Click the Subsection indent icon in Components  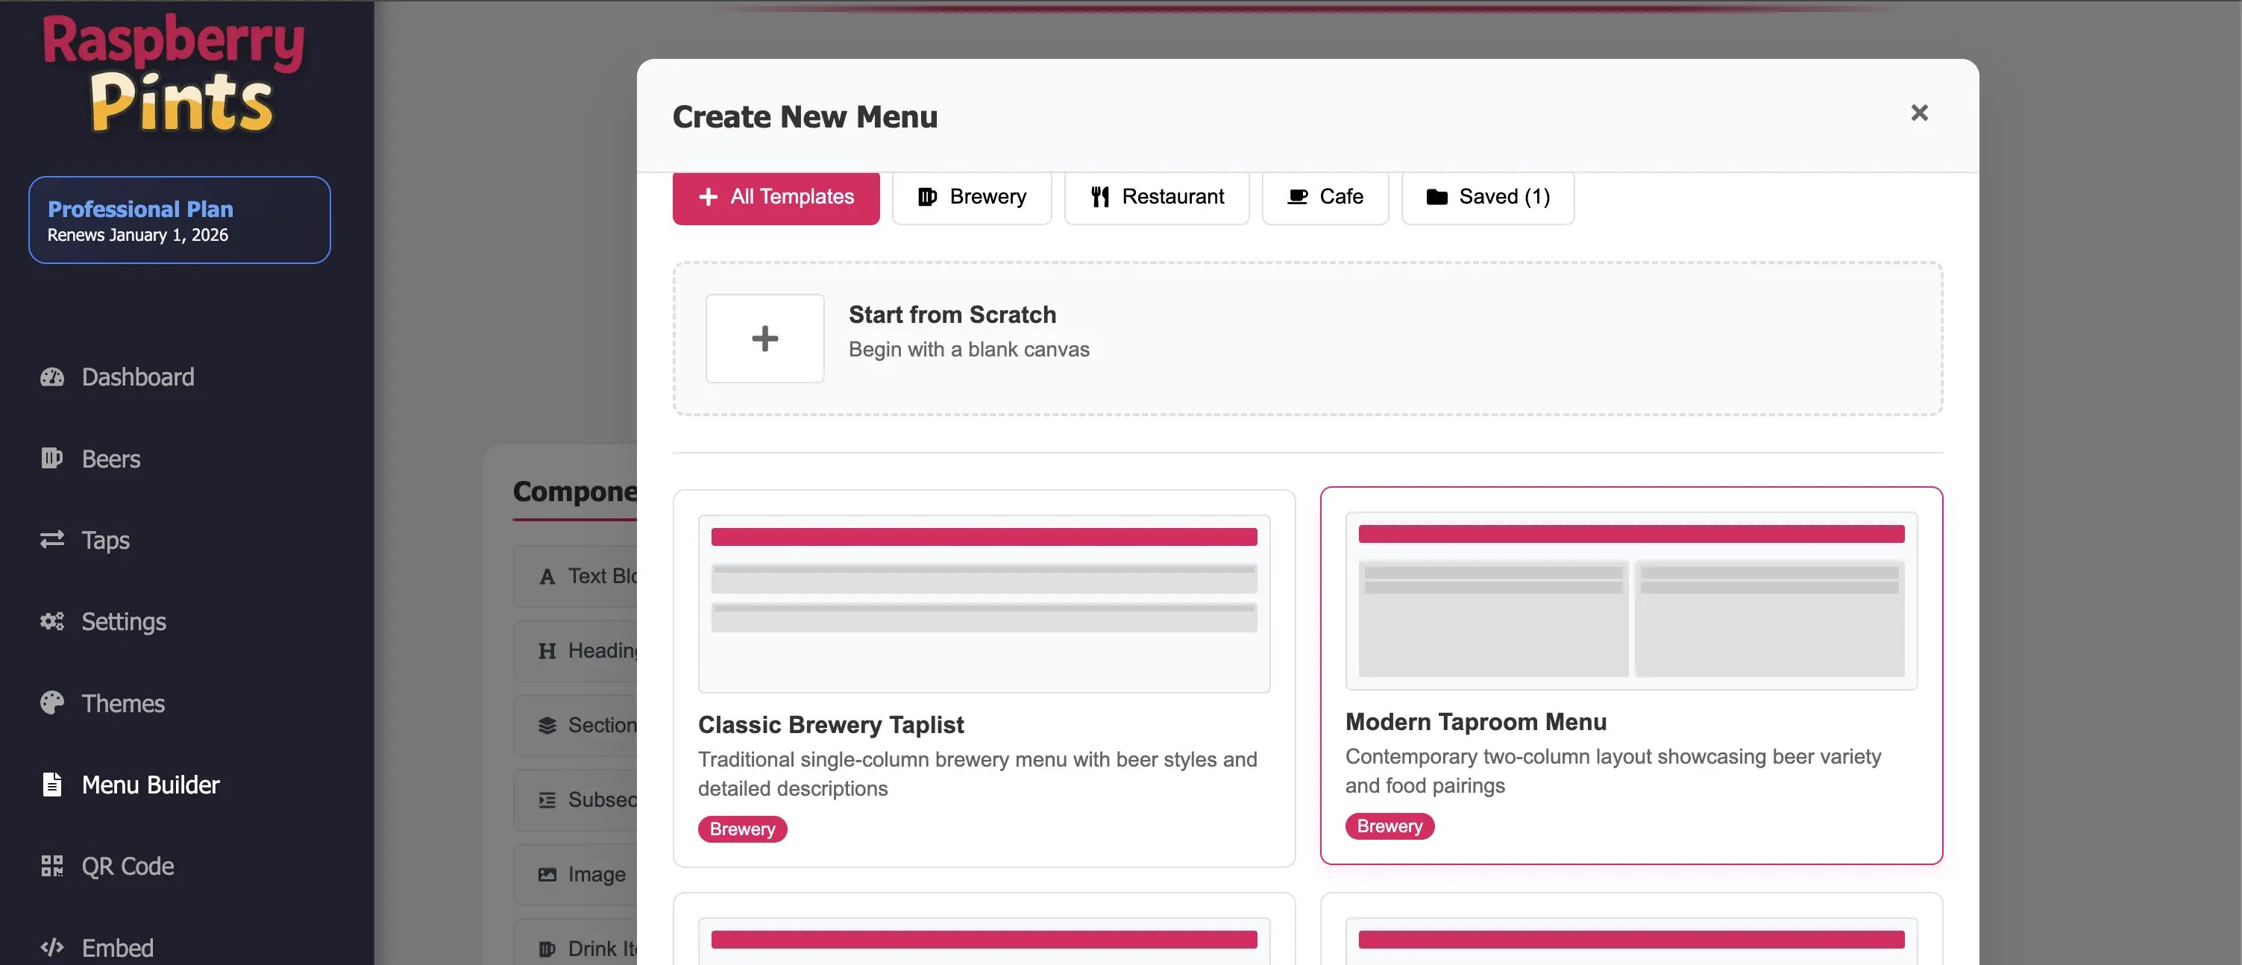click(x=547, y=799)
